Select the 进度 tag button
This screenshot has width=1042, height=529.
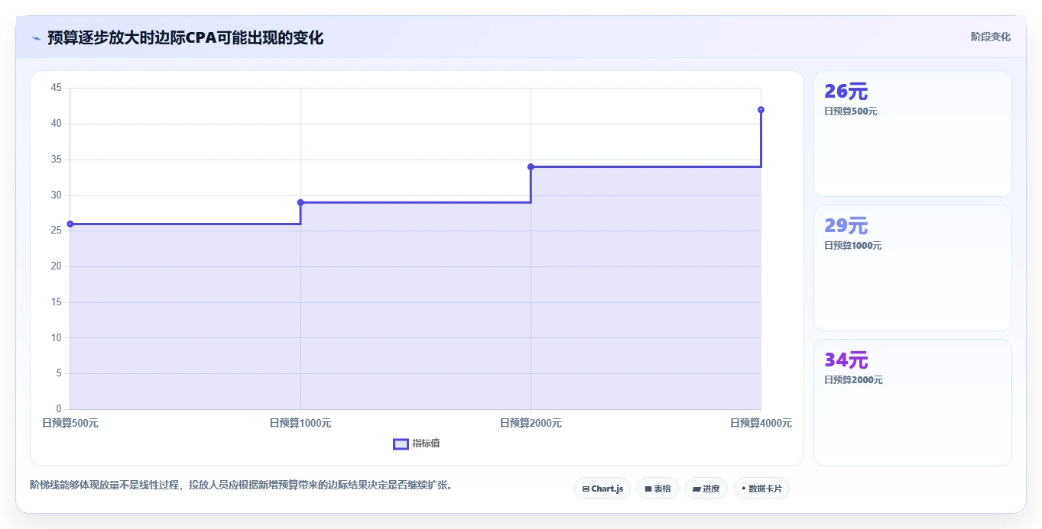706,489
